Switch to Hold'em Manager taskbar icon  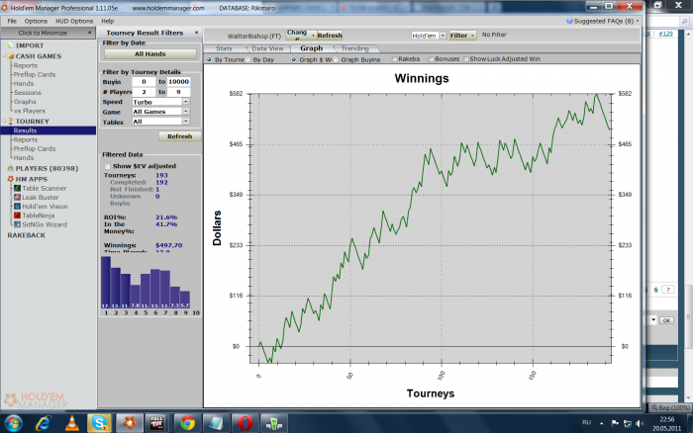(130, 423)
